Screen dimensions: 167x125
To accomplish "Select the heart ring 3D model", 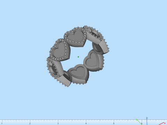I will [x=78, y=56].
